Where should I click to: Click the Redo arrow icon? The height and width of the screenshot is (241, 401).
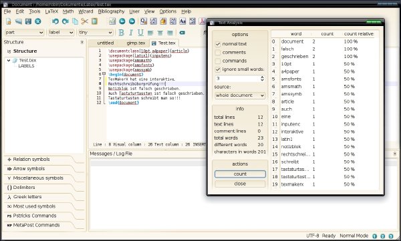click(x=65, y=21)
